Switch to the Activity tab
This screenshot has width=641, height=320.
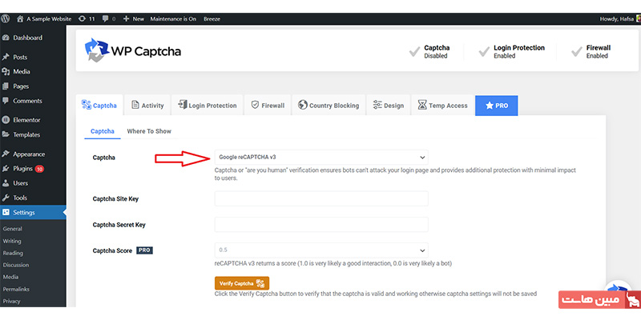pyautogui.click(x=147, y=106)
